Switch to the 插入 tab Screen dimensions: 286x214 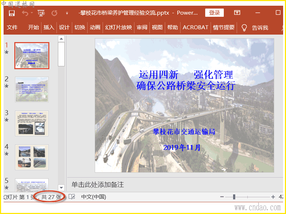point(49,27)
